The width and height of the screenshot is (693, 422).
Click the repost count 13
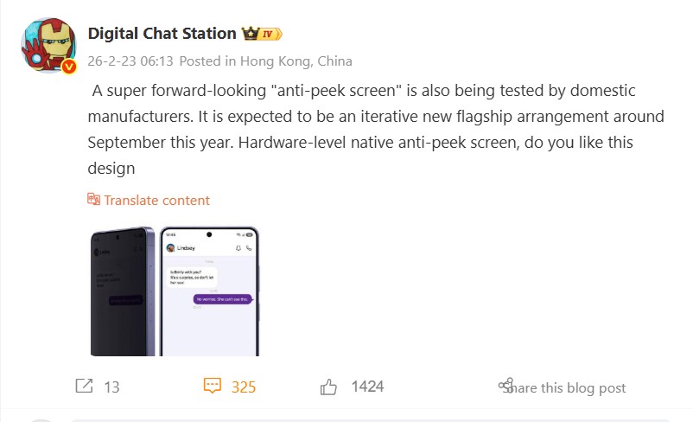pyautogui.click(x=111, y=387)
